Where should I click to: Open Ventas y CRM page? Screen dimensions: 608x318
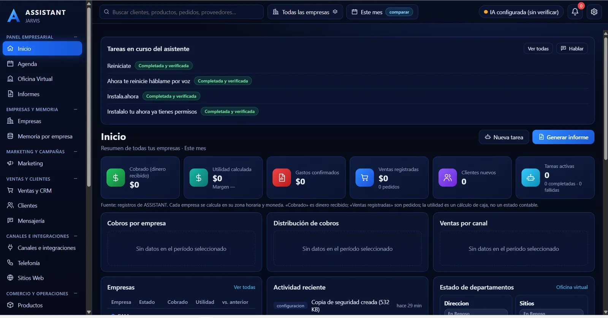click(x=42, y=190)
